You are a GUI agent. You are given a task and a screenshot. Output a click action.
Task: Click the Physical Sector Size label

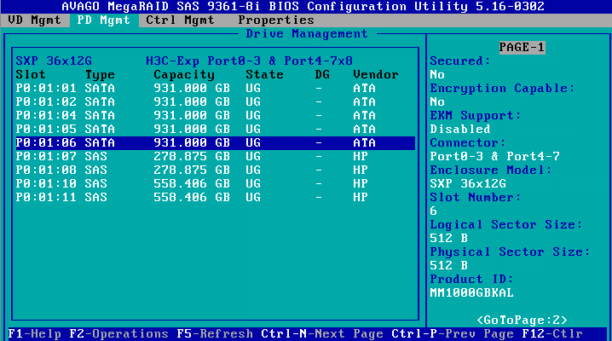510,252
